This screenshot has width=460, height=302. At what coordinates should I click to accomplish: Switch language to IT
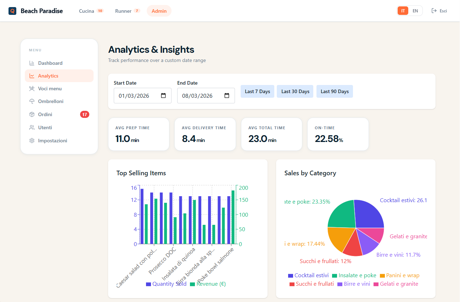403,11
